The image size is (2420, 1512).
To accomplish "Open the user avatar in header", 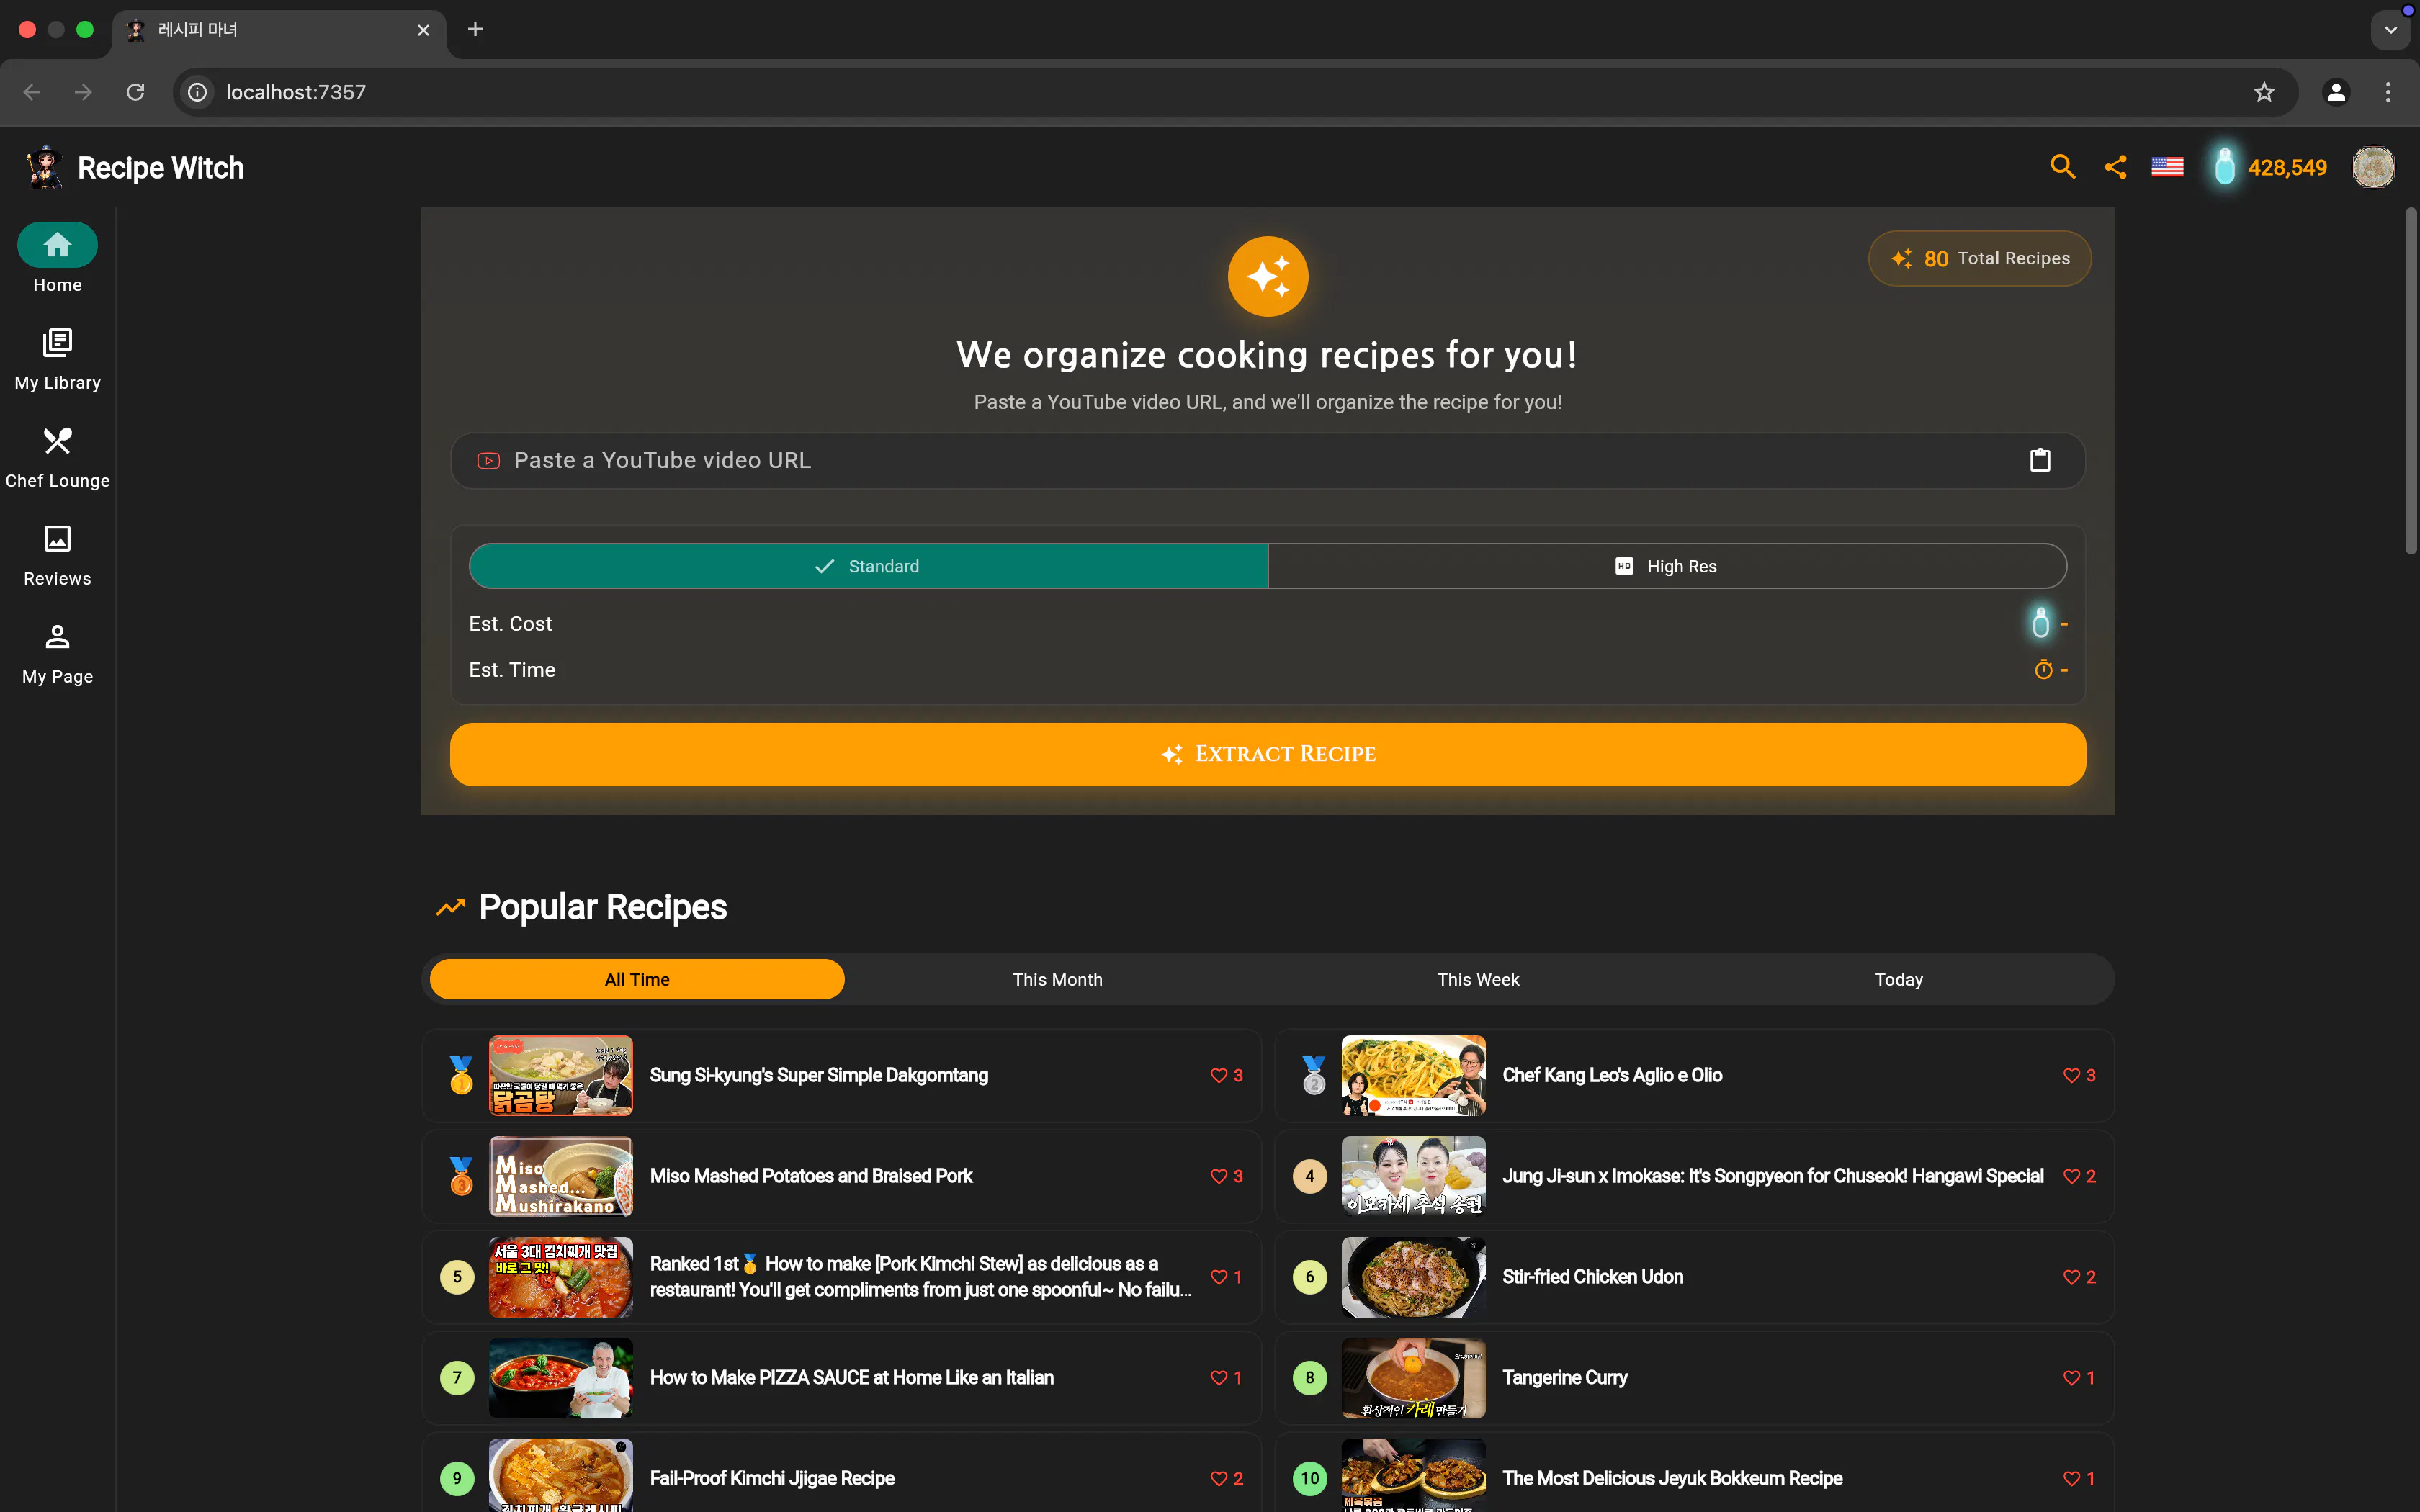I will tap(2373, 167).
